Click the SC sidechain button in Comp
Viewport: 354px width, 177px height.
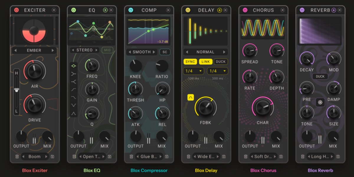pos(165,52)
